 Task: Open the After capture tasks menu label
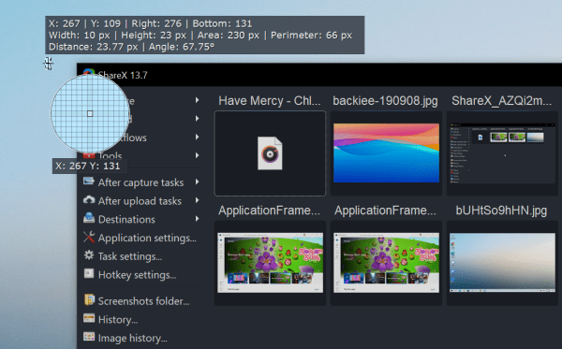pos(140,182)
